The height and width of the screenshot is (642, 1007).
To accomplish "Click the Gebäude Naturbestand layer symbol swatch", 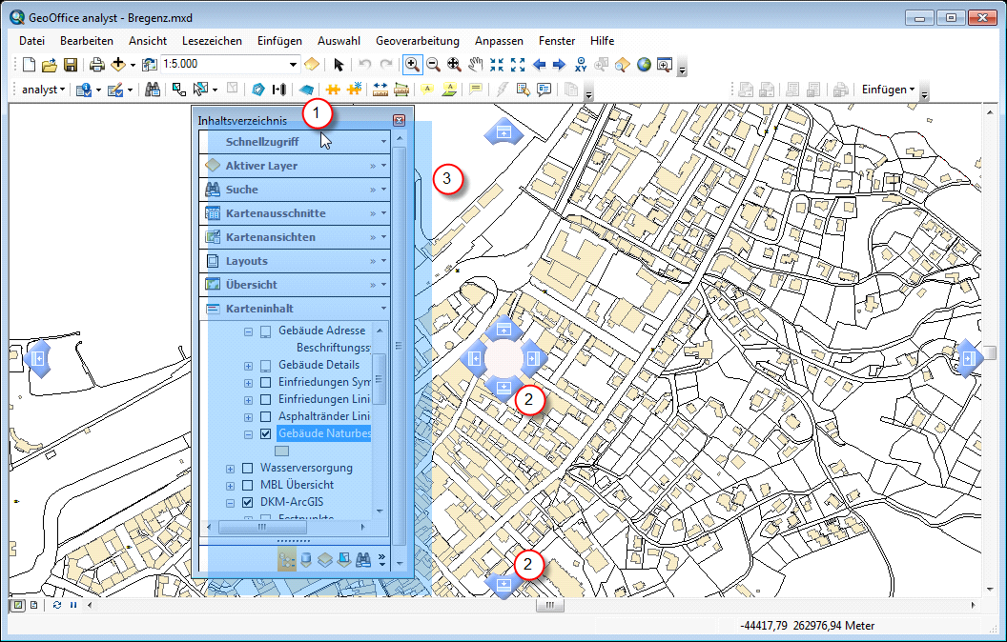I will click(x=281, y=451).
